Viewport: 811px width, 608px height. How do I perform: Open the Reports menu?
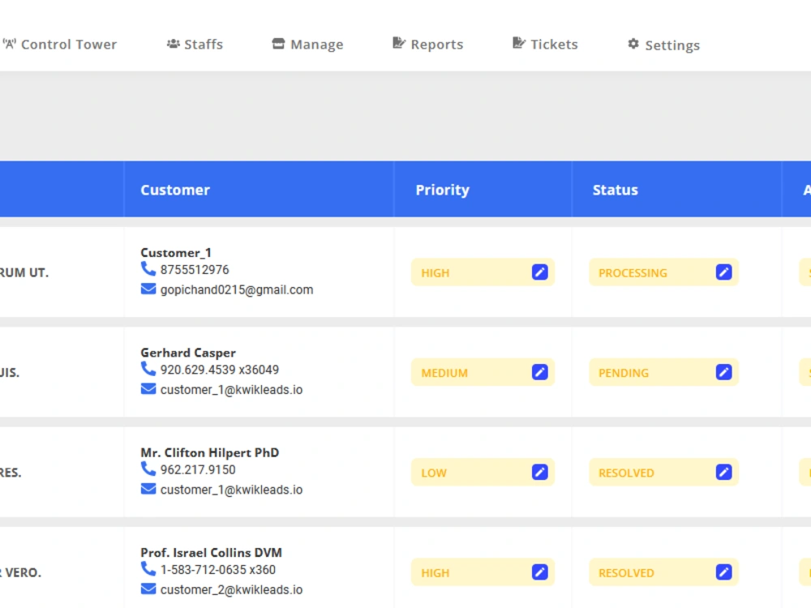tap(427, 45)
